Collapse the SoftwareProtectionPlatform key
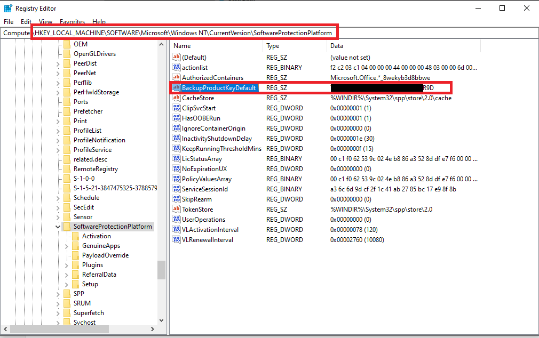This screenshot has height=338, width=539. [58, 227]
